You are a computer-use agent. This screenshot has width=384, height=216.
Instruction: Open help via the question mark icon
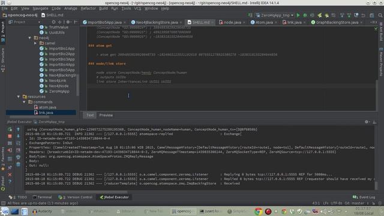click(x=10, y=182)
